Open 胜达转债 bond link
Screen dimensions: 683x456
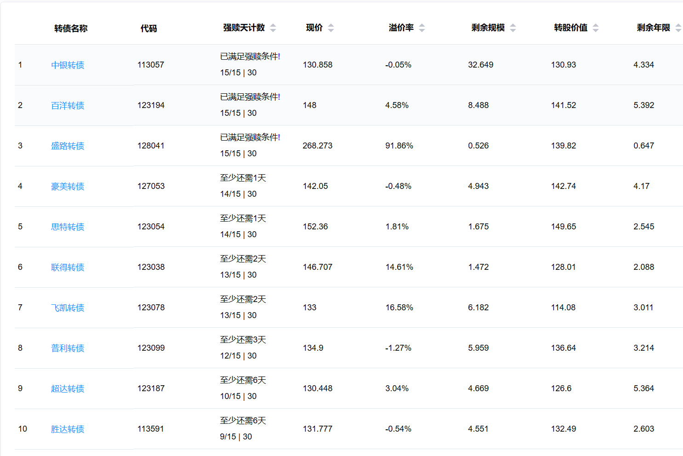[68, 429]
